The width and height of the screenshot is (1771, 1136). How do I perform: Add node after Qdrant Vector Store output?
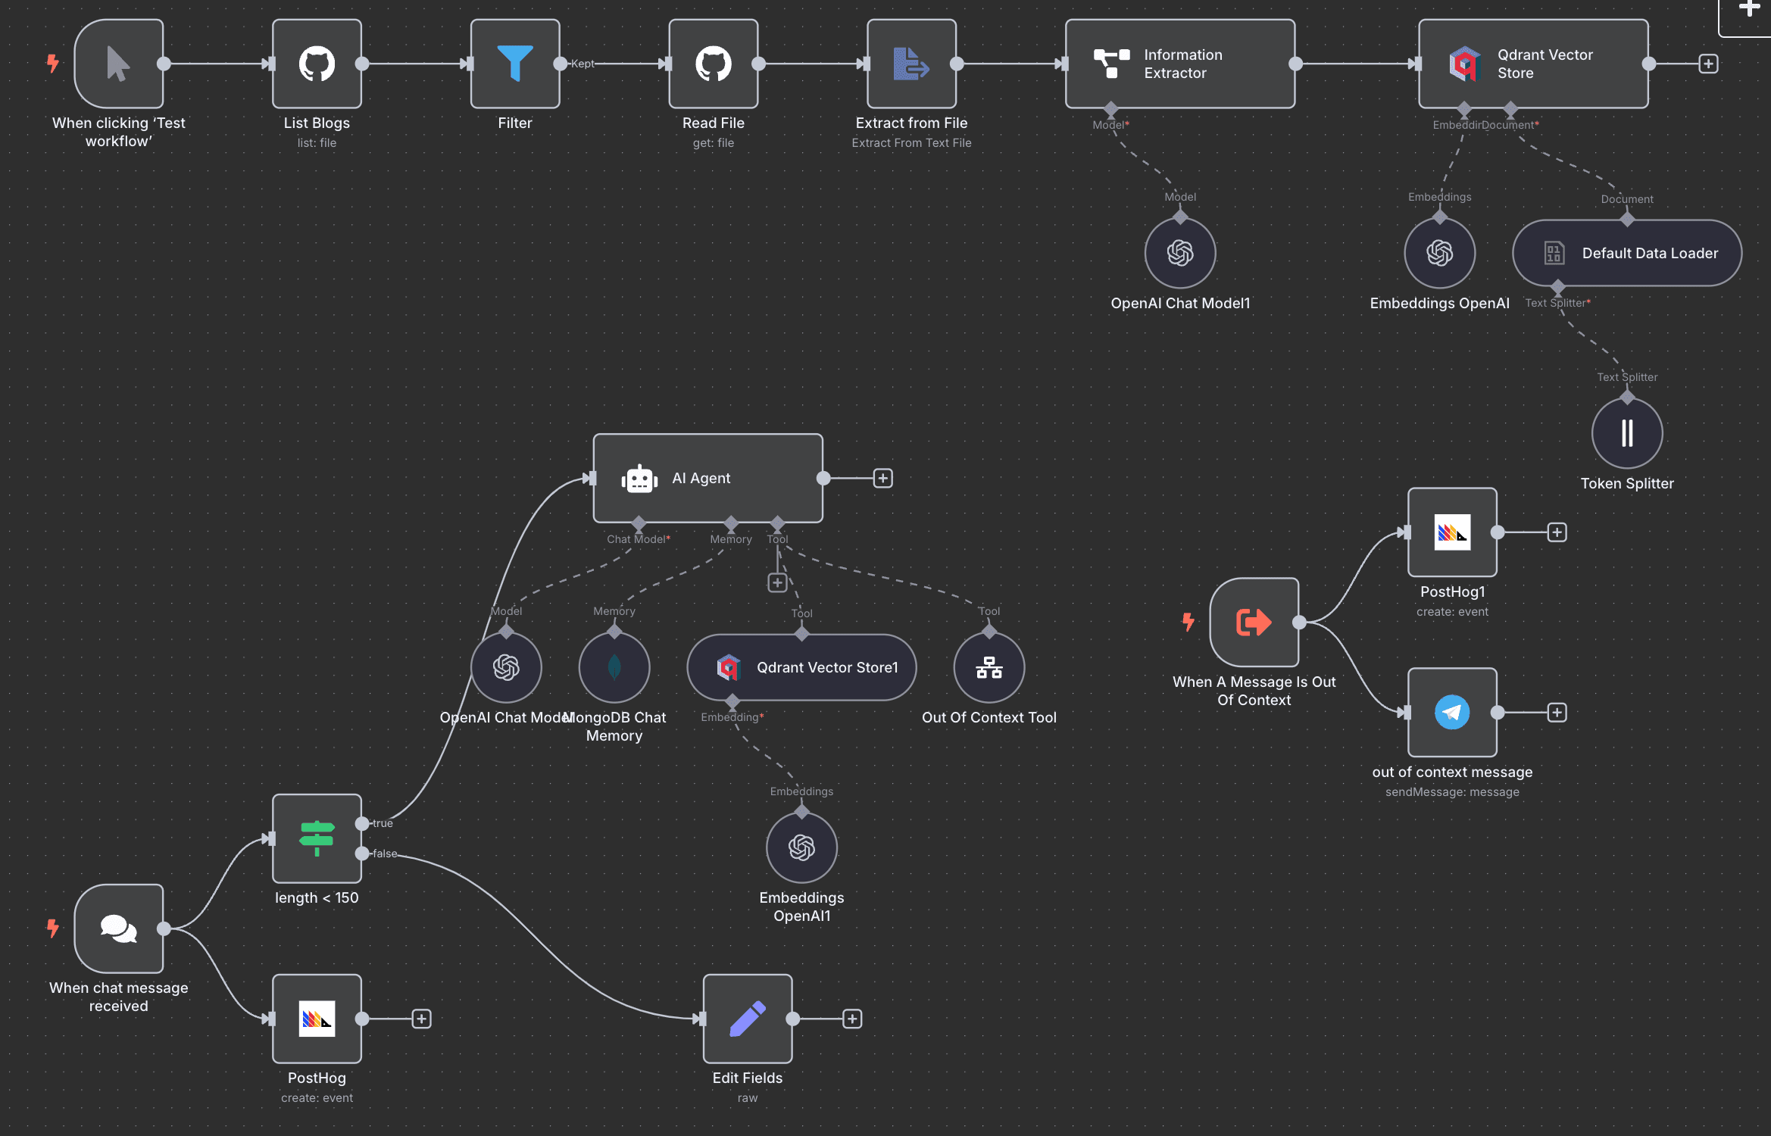(x=1708, y=64)
